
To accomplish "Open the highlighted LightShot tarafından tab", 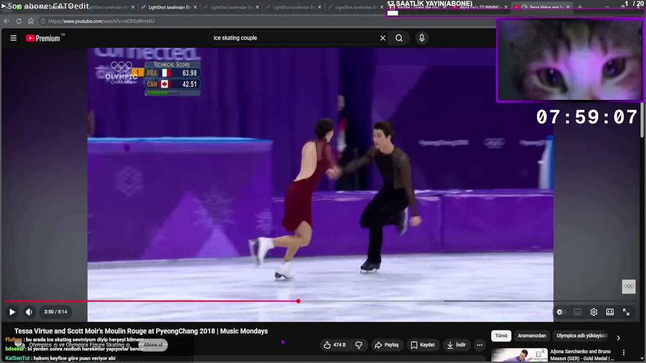I will [169, 7].
